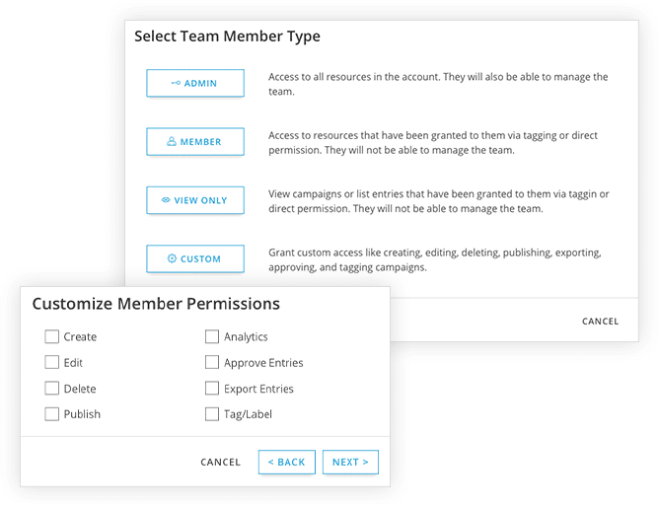This screenshot has height=507, width=659.
Task: Enable the Create permission checkbox
Action: point(52,336)
